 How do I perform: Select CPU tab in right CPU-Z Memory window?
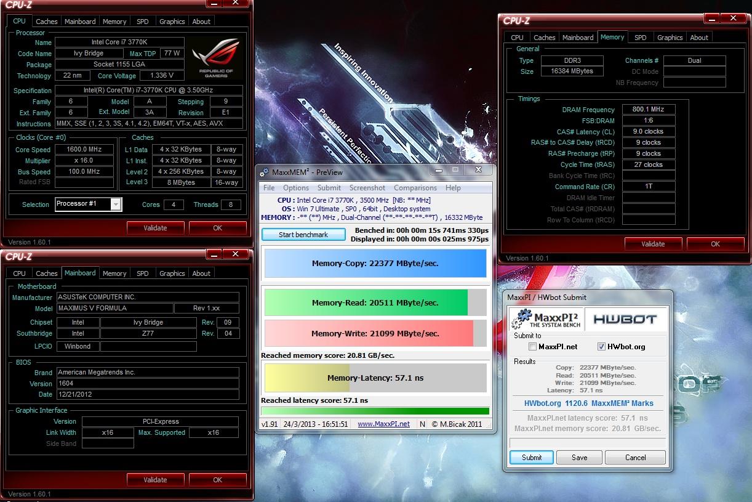click(x=517, y=38)
